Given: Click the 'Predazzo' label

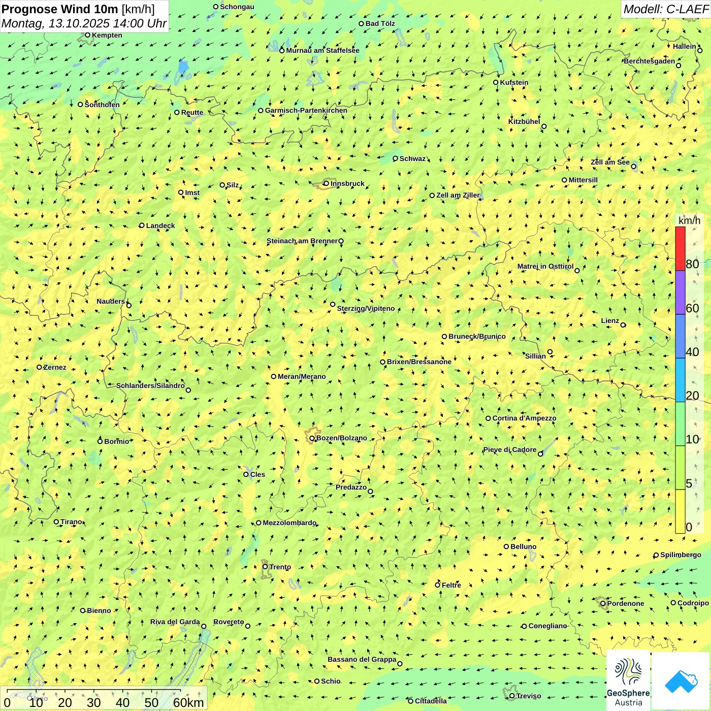Looking at the screenshot, I should click(x=351, y=487).
